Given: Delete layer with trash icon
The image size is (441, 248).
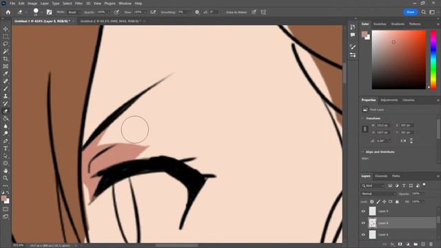Looking at the screenshot, I should click(x=431, y=245).
